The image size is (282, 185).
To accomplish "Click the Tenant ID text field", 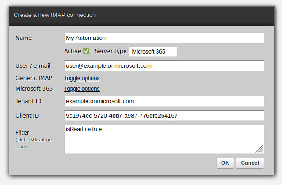I will [164, 101].
